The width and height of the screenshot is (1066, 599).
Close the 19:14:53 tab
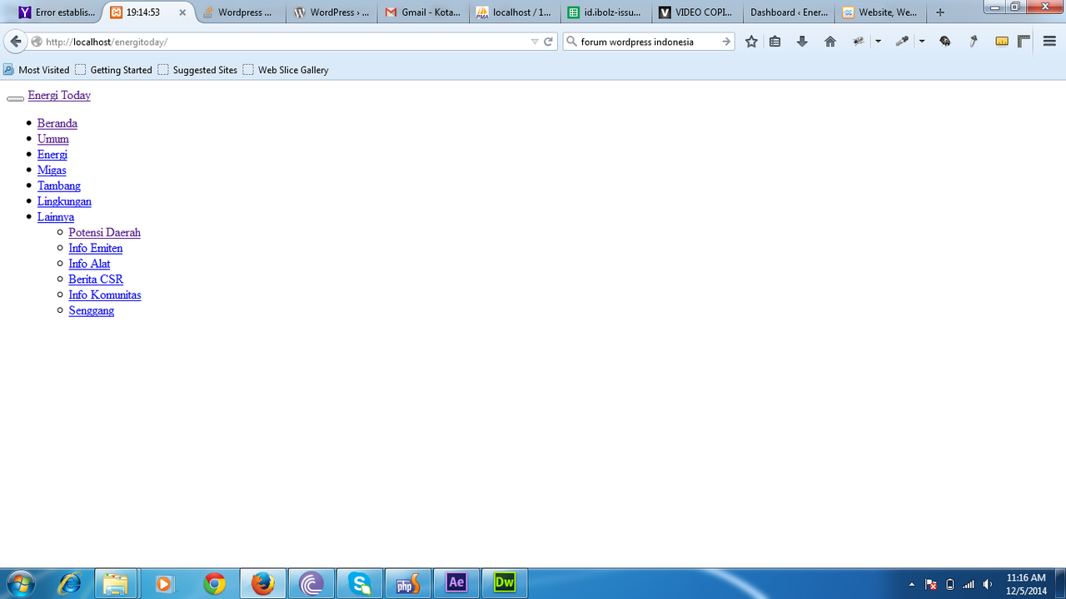tap(182, 12)
